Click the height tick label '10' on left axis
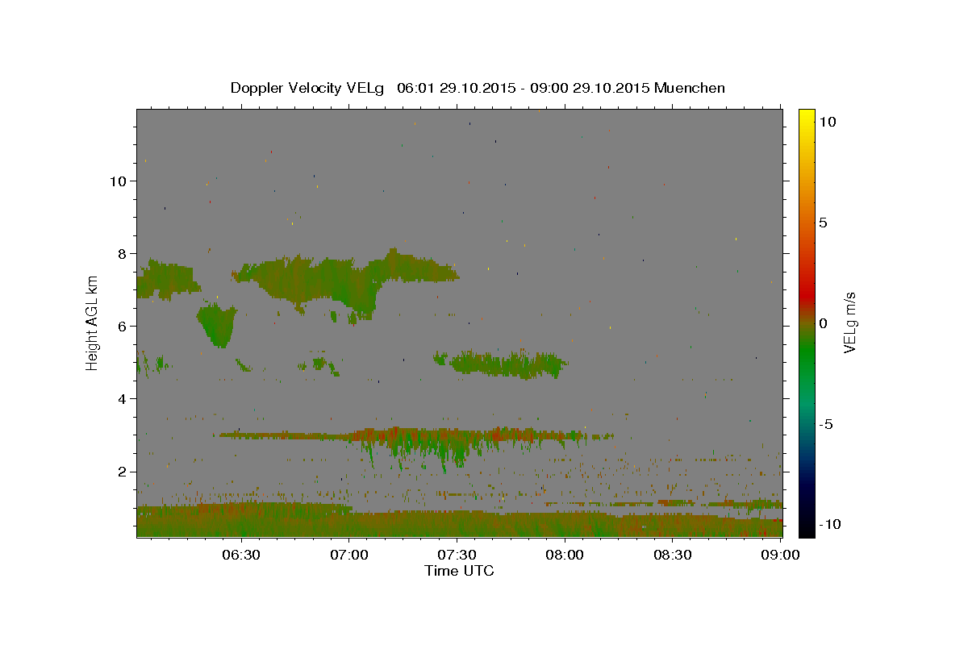968x645 pixels. [119, 181]
